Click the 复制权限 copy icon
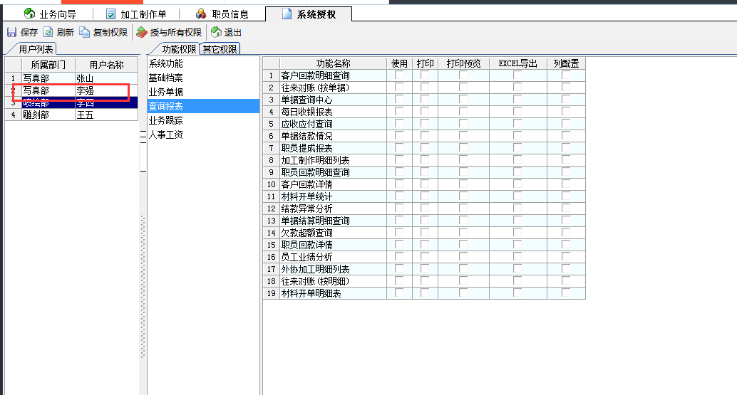The image size is (737, 395). pyautogui.click(x=85, y=32)
